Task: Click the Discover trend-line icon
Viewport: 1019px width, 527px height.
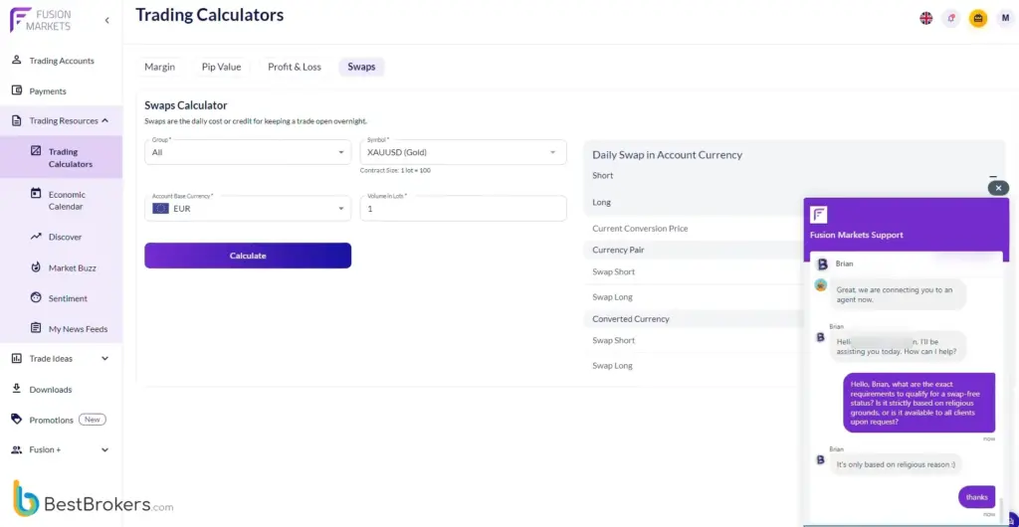Action: coord(37,237)
